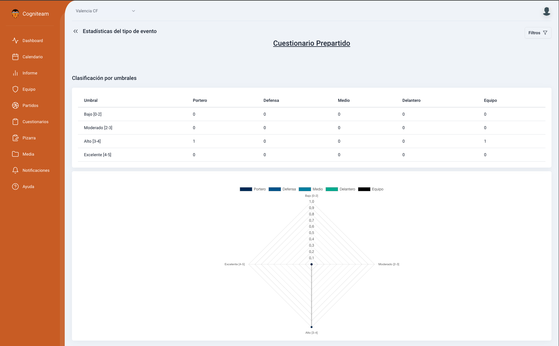Click the Pizarra edit board icon

[15, 138]
